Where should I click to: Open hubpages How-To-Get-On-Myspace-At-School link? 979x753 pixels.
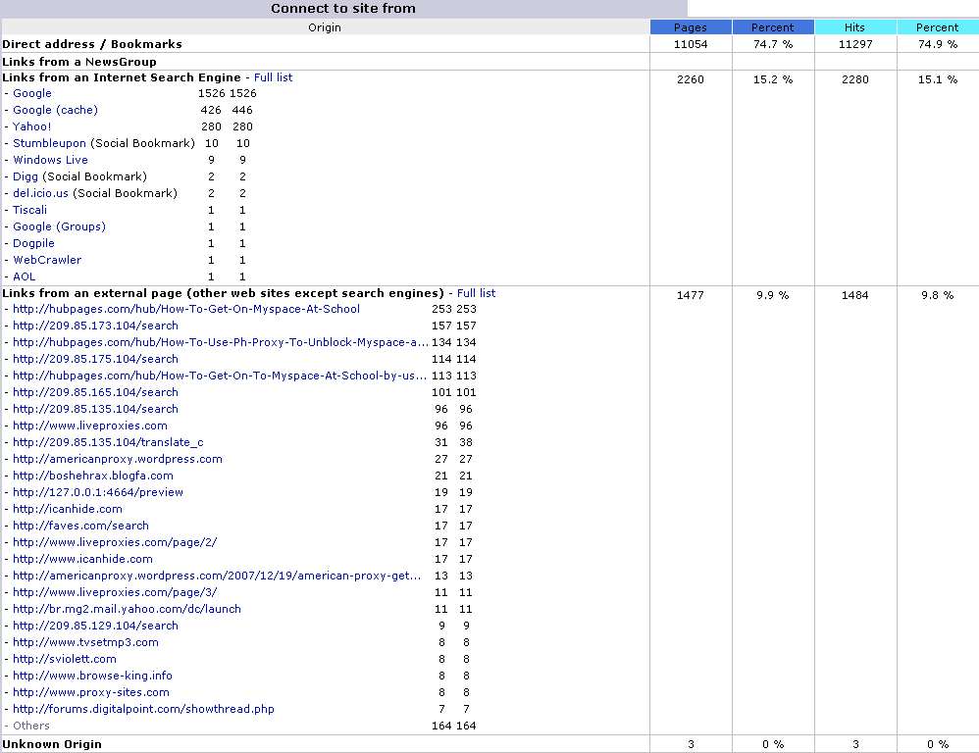click(x=186, y=309)
